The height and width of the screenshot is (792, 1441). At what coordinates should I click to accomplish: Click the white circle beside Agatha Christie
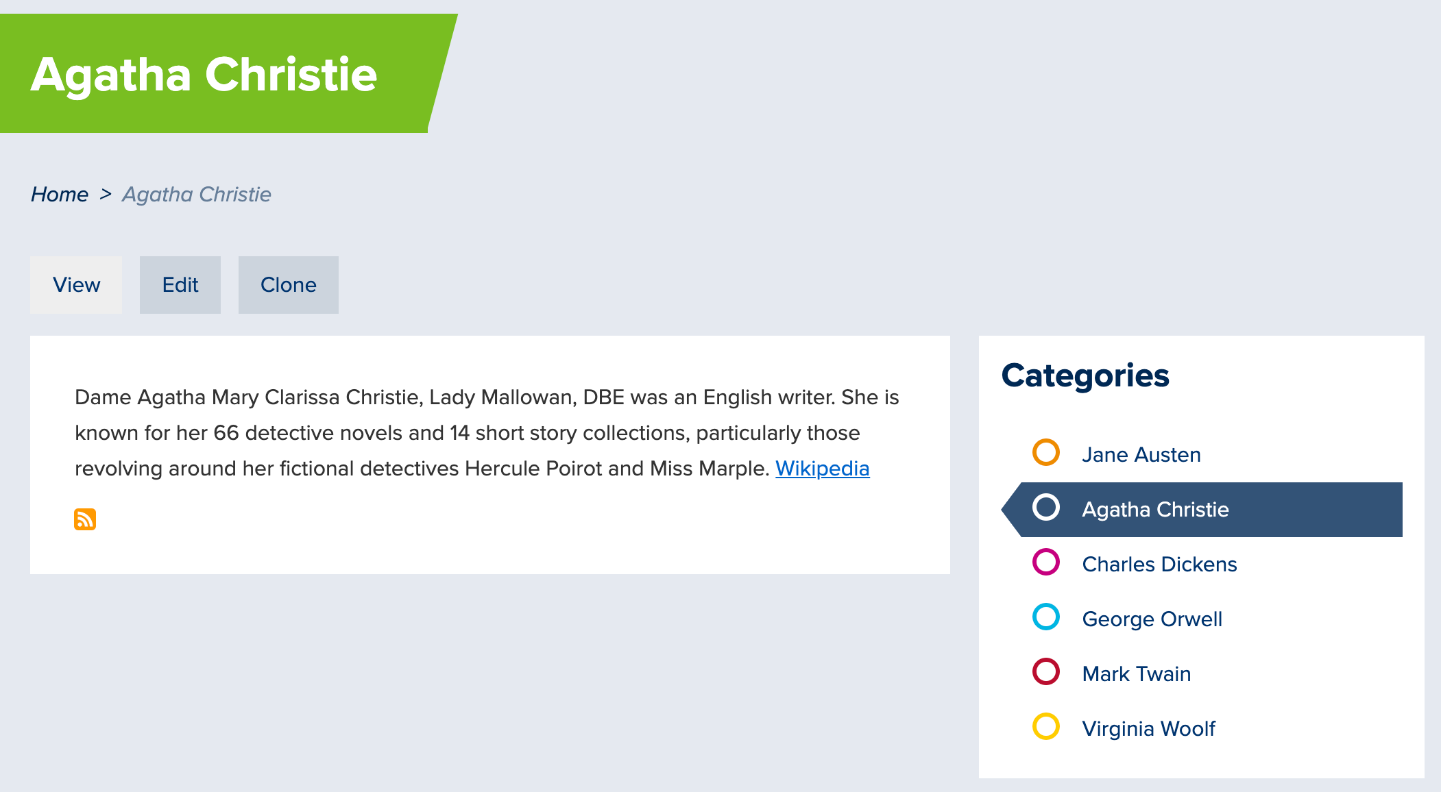click(1046, 508)
